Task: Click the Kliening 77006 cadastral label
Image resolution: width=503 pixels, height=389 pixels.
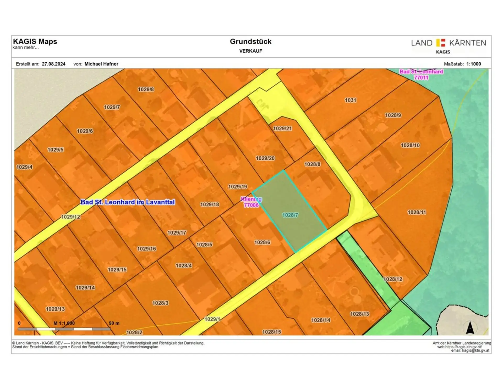Action: tap(251, 202)
